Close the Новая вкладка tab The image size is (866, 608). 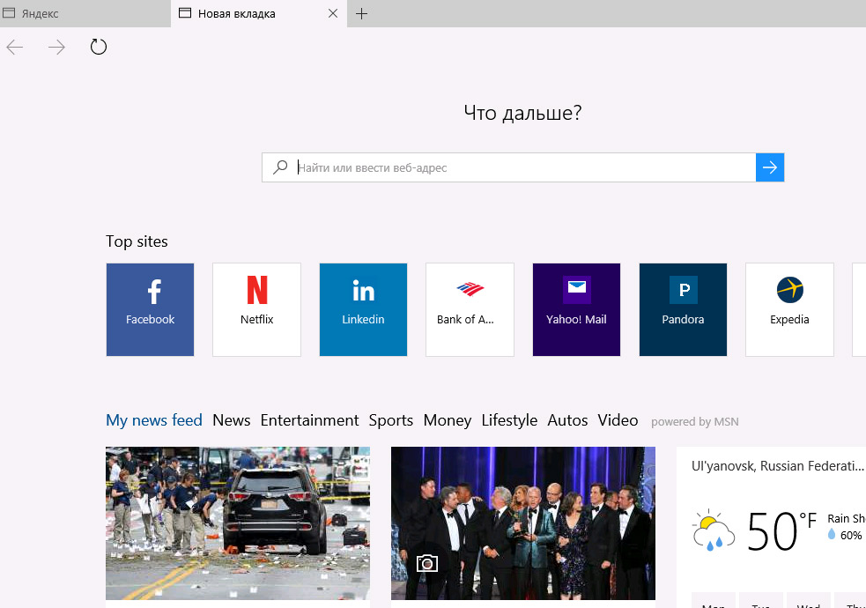333,13
